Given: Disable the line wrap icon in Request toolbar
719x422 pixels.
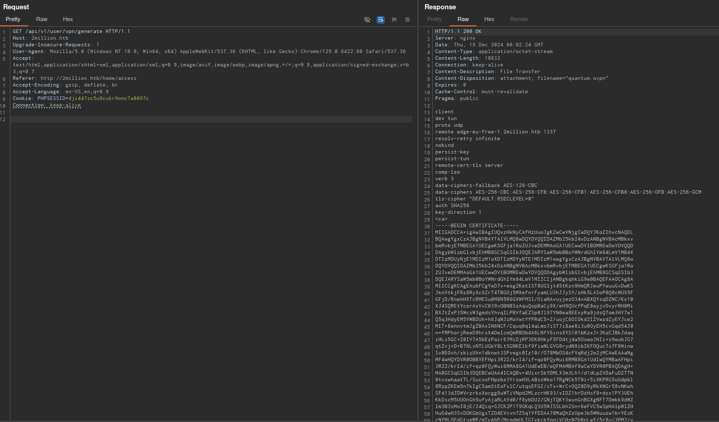Looking at the screenshot, I should point(381,20).
